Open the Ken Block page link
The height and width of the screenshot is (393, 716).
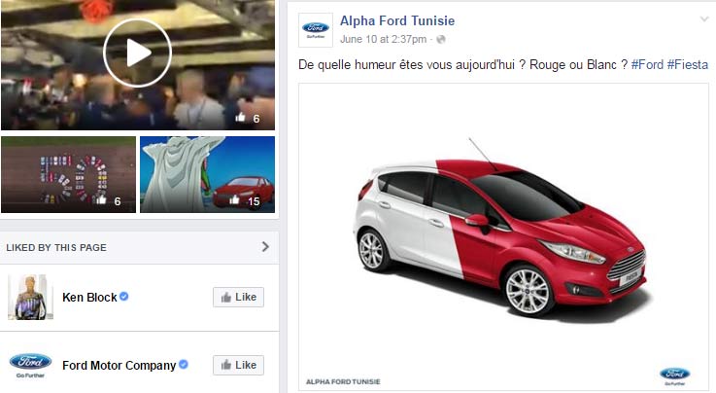[89, 297]
